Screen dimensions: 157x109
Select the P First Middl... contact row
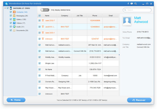[x=78, y=75]
